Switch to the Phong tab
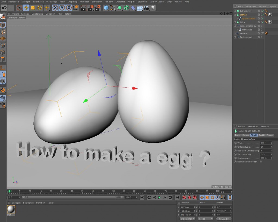The height and width of the screenshot is (222, 278). coord(270,135)
